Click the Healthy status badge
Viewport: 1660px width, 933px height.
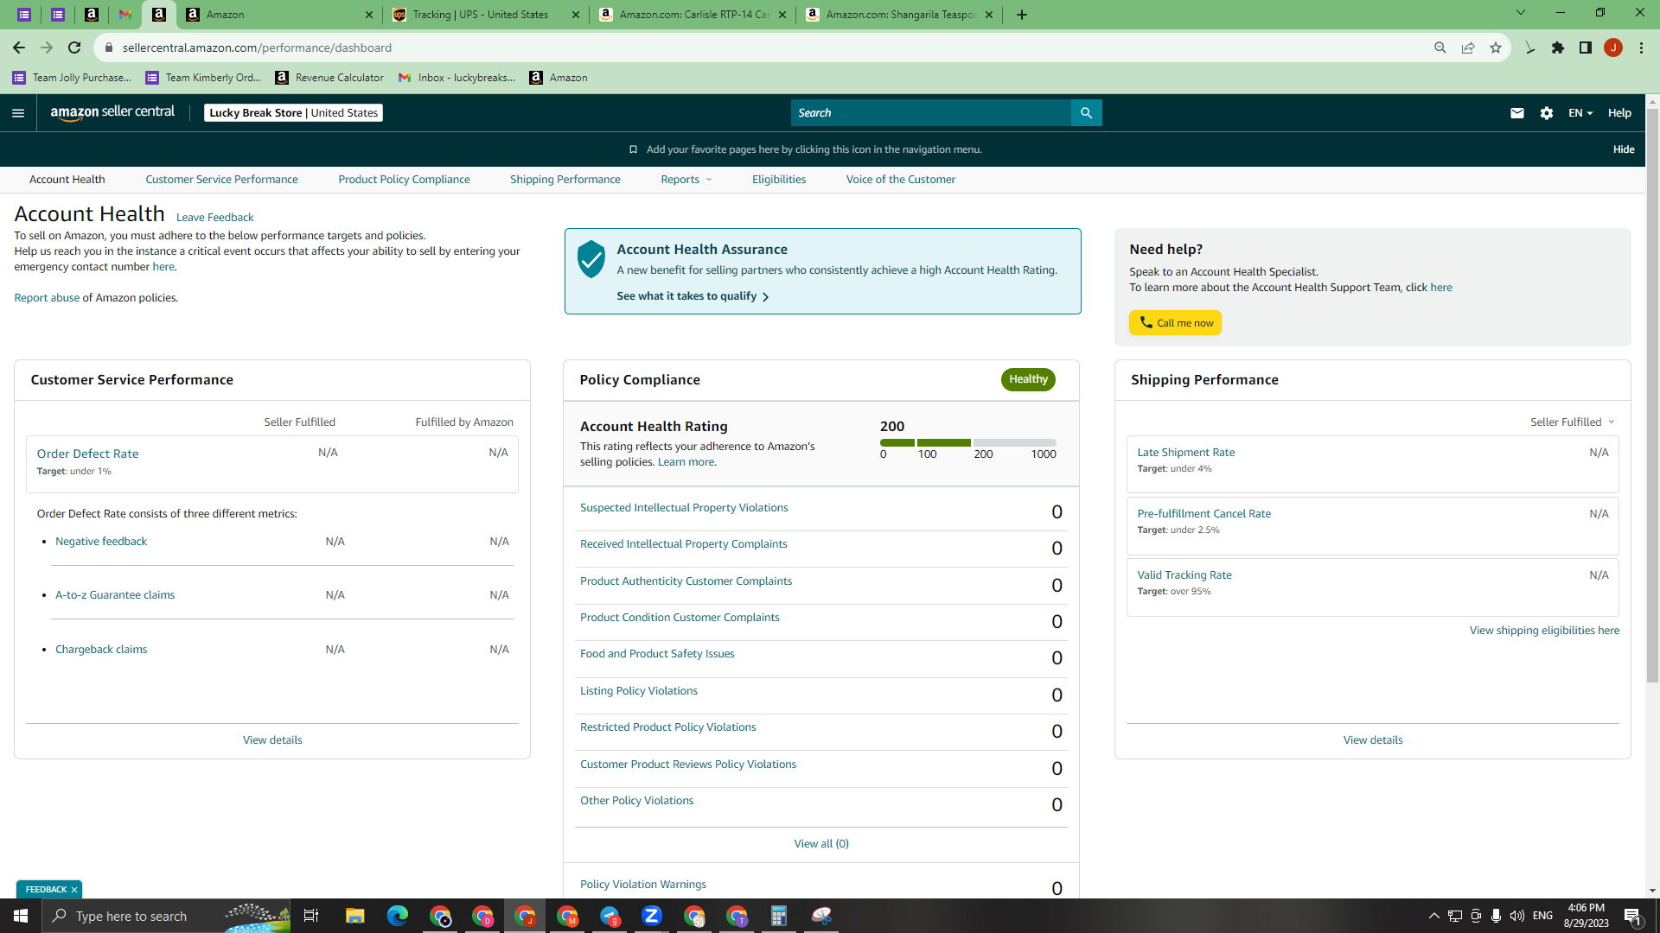pyautogui.click(x=1028, y=379)
